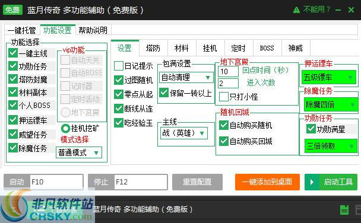361x223 pixels.
Task: Enable the 日记提示 checkbox
Action: [x=119, y=66]
